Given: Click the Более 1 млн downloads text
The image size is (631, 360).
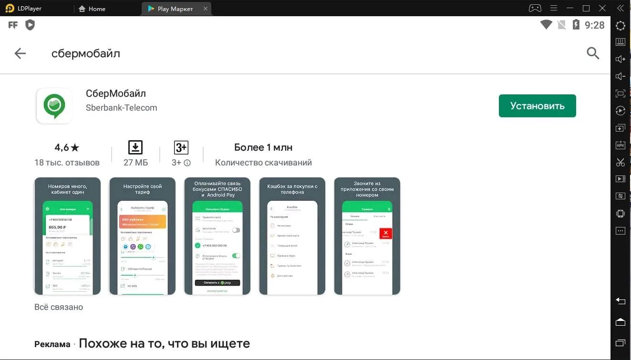Looking at the screenshot, I should (263, 147).
